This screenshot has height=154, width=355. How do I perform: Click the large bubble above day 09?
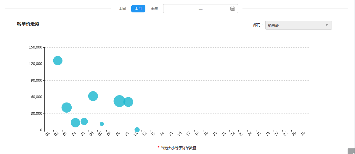coord(119,101)
